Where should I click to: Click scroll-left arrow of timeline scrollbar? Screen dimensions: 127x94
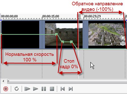[x=3, y=81]
